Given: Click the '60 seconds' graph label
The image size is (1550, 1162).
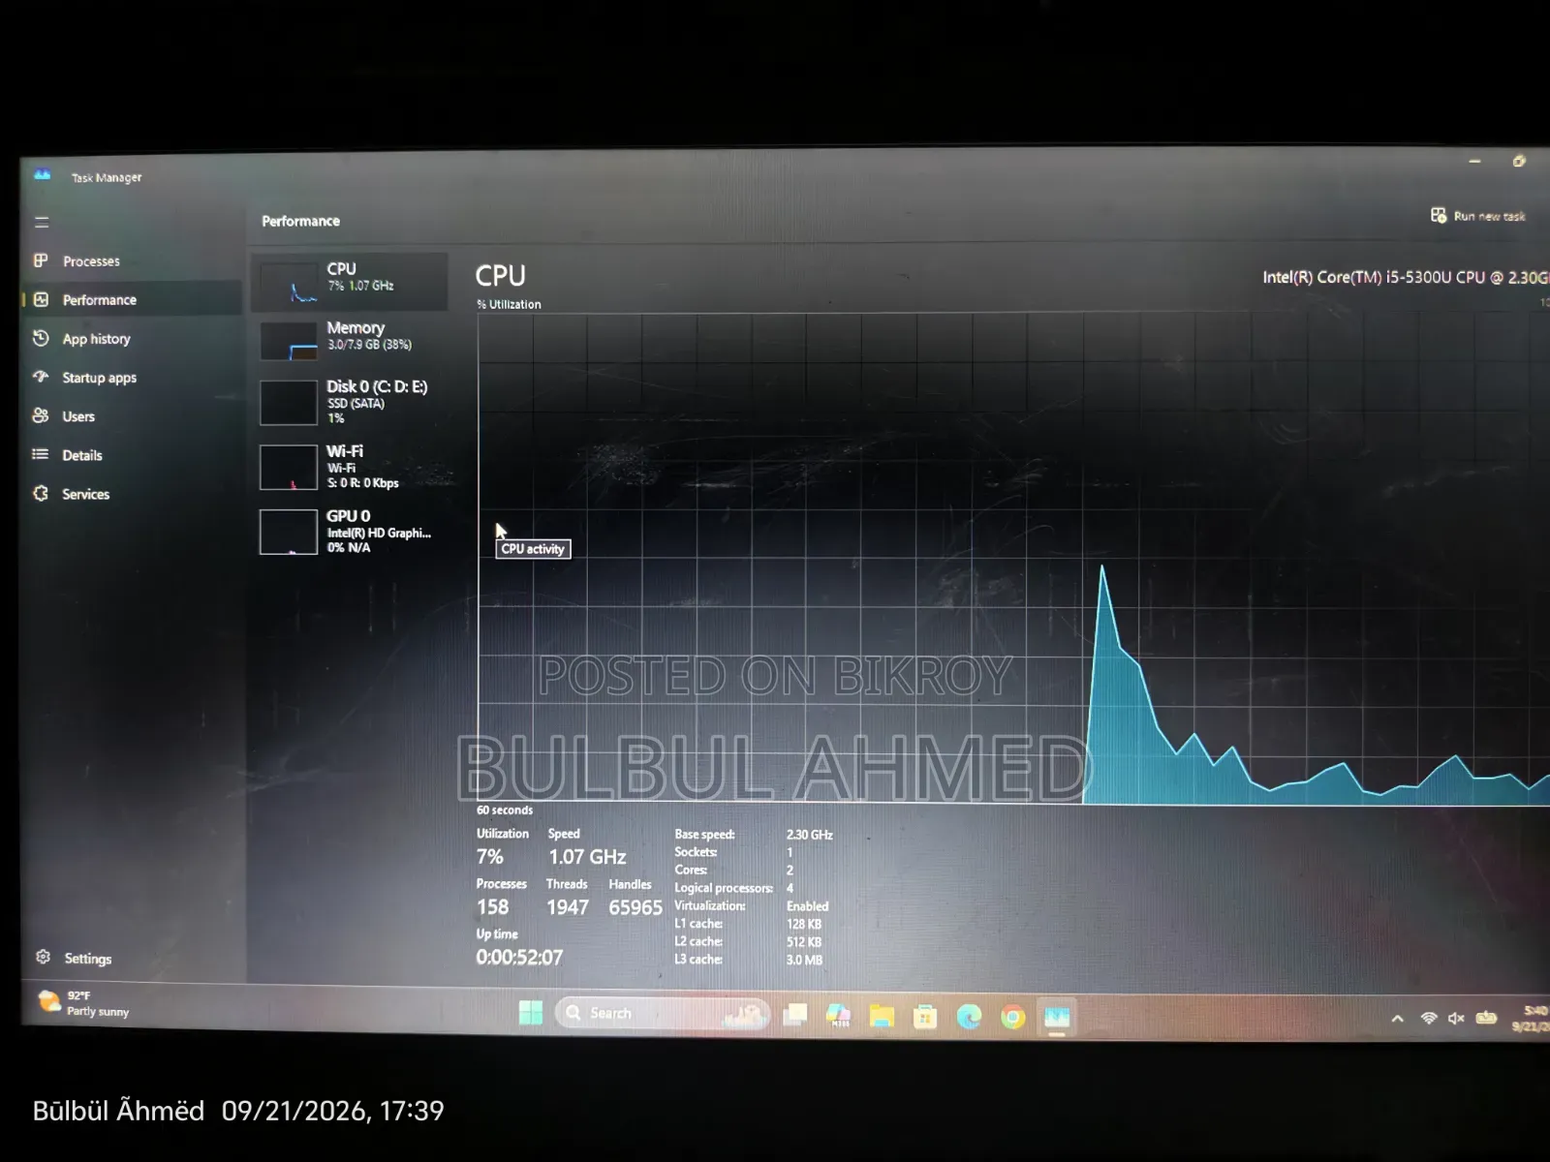Looking at the screenshot, I should click(x=505, y=810).
